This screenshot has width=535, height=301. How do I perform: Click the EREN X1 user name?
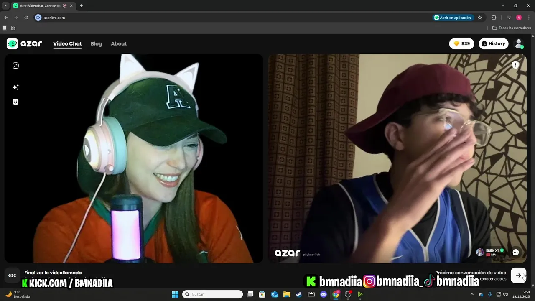coord(492,250)
